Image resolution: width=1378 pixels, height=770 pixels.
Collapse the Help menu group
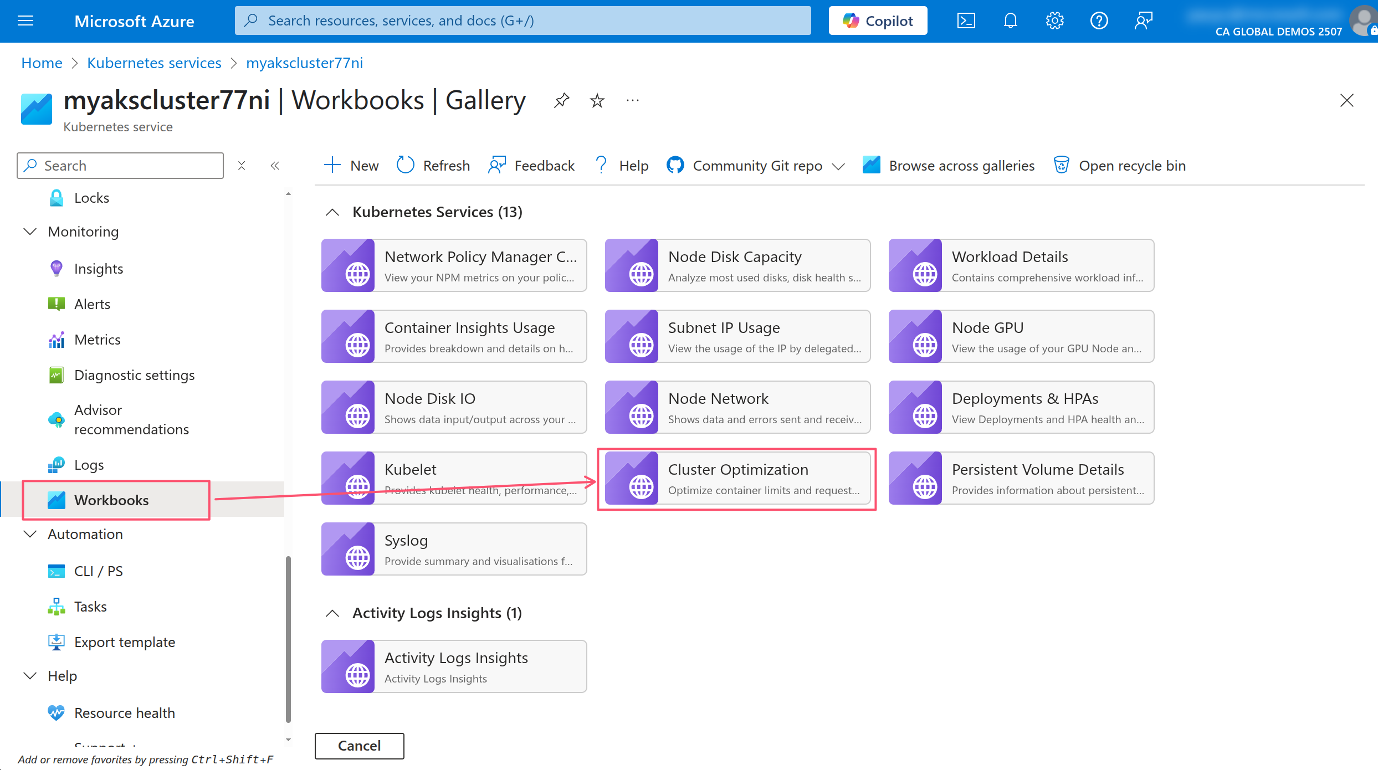(30, 676)
